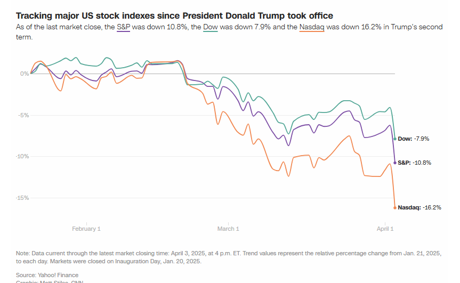
Task: Click the -5% y-axis label
Action: [x=23, y=115]
